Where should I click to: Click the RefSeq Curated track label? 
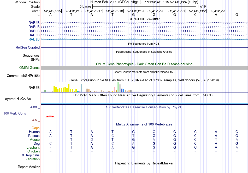tap(28, 47)
